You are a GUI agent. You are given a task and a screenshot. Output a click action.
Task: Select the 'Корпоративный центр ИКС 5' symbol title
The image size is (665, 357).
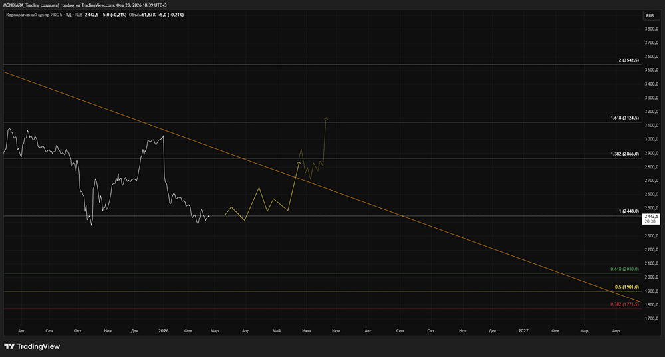[34, 15]
